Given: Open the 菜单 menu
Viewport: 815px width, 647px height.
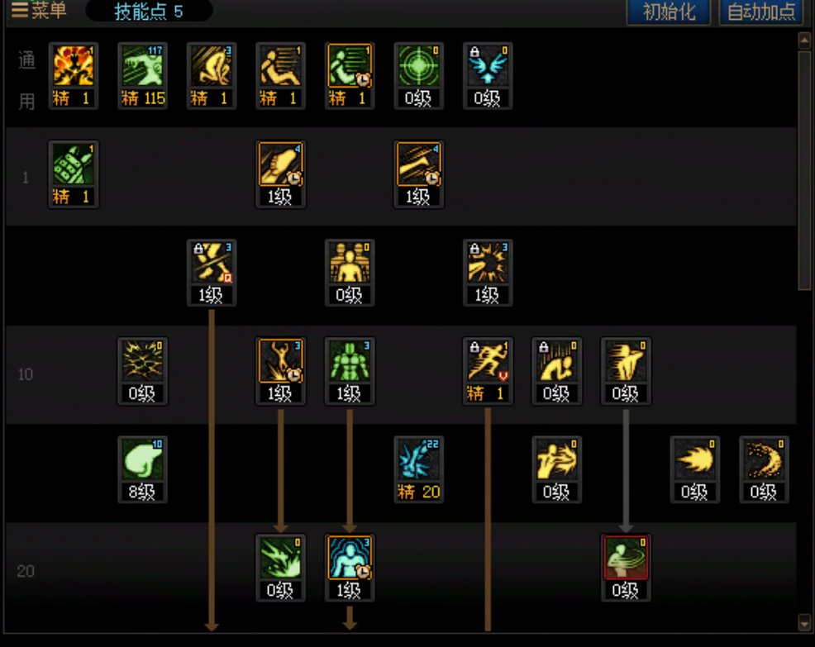Looking at the screenshot, I should click(39, 10).
